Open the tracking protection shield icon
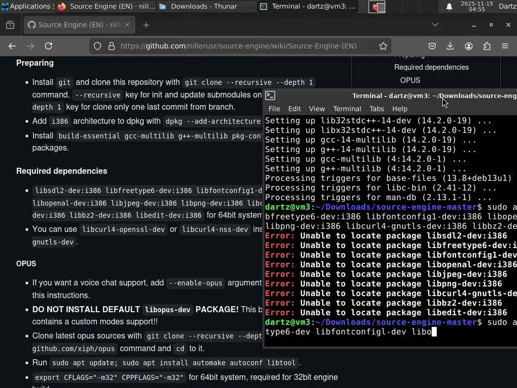The width and height of the screenshot is (517, 388). point(97,46)
